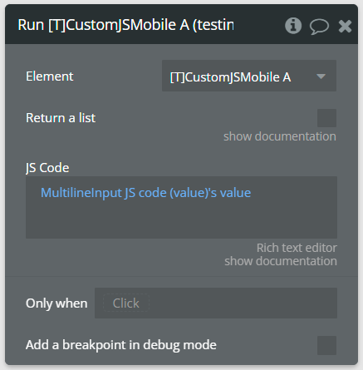Toggle Add a breakpoint in debug mode checkbox
Screen dimensions: 363x370
pyautogui.click(x=326, y=345)
